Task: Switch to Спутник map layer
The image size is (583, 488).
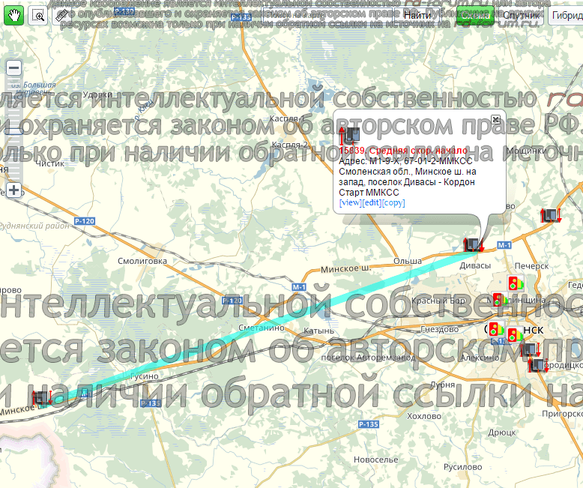Action: 521,15
